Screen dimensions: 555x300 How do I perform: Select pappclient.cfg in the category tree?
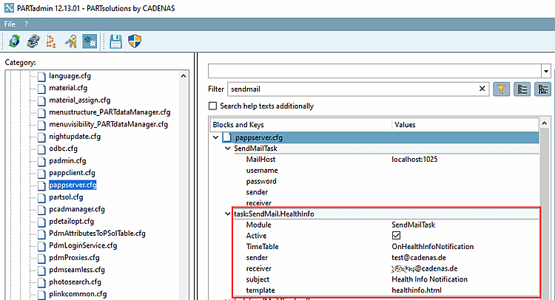(x=73, y=173)
